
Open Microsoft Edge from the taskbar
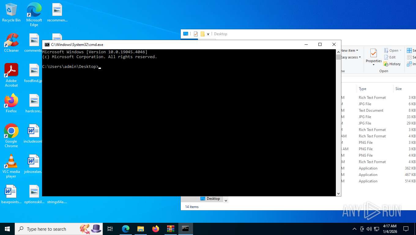[126, 229]
